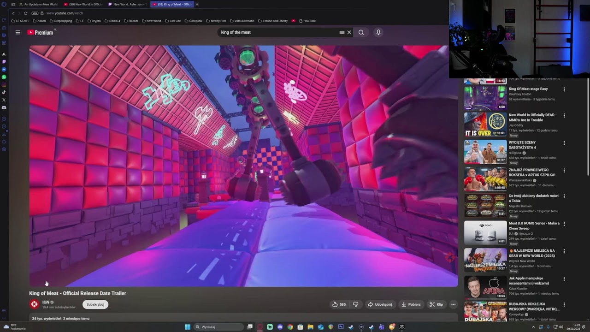Share video via Udostępnij button

(380, 304)
